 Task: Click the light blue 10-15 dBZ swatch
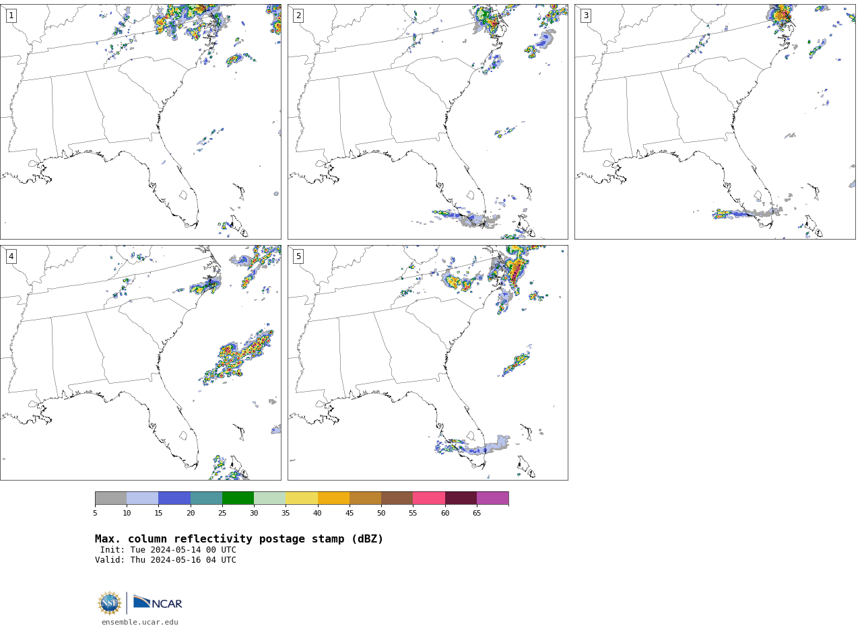click(142, 498)
